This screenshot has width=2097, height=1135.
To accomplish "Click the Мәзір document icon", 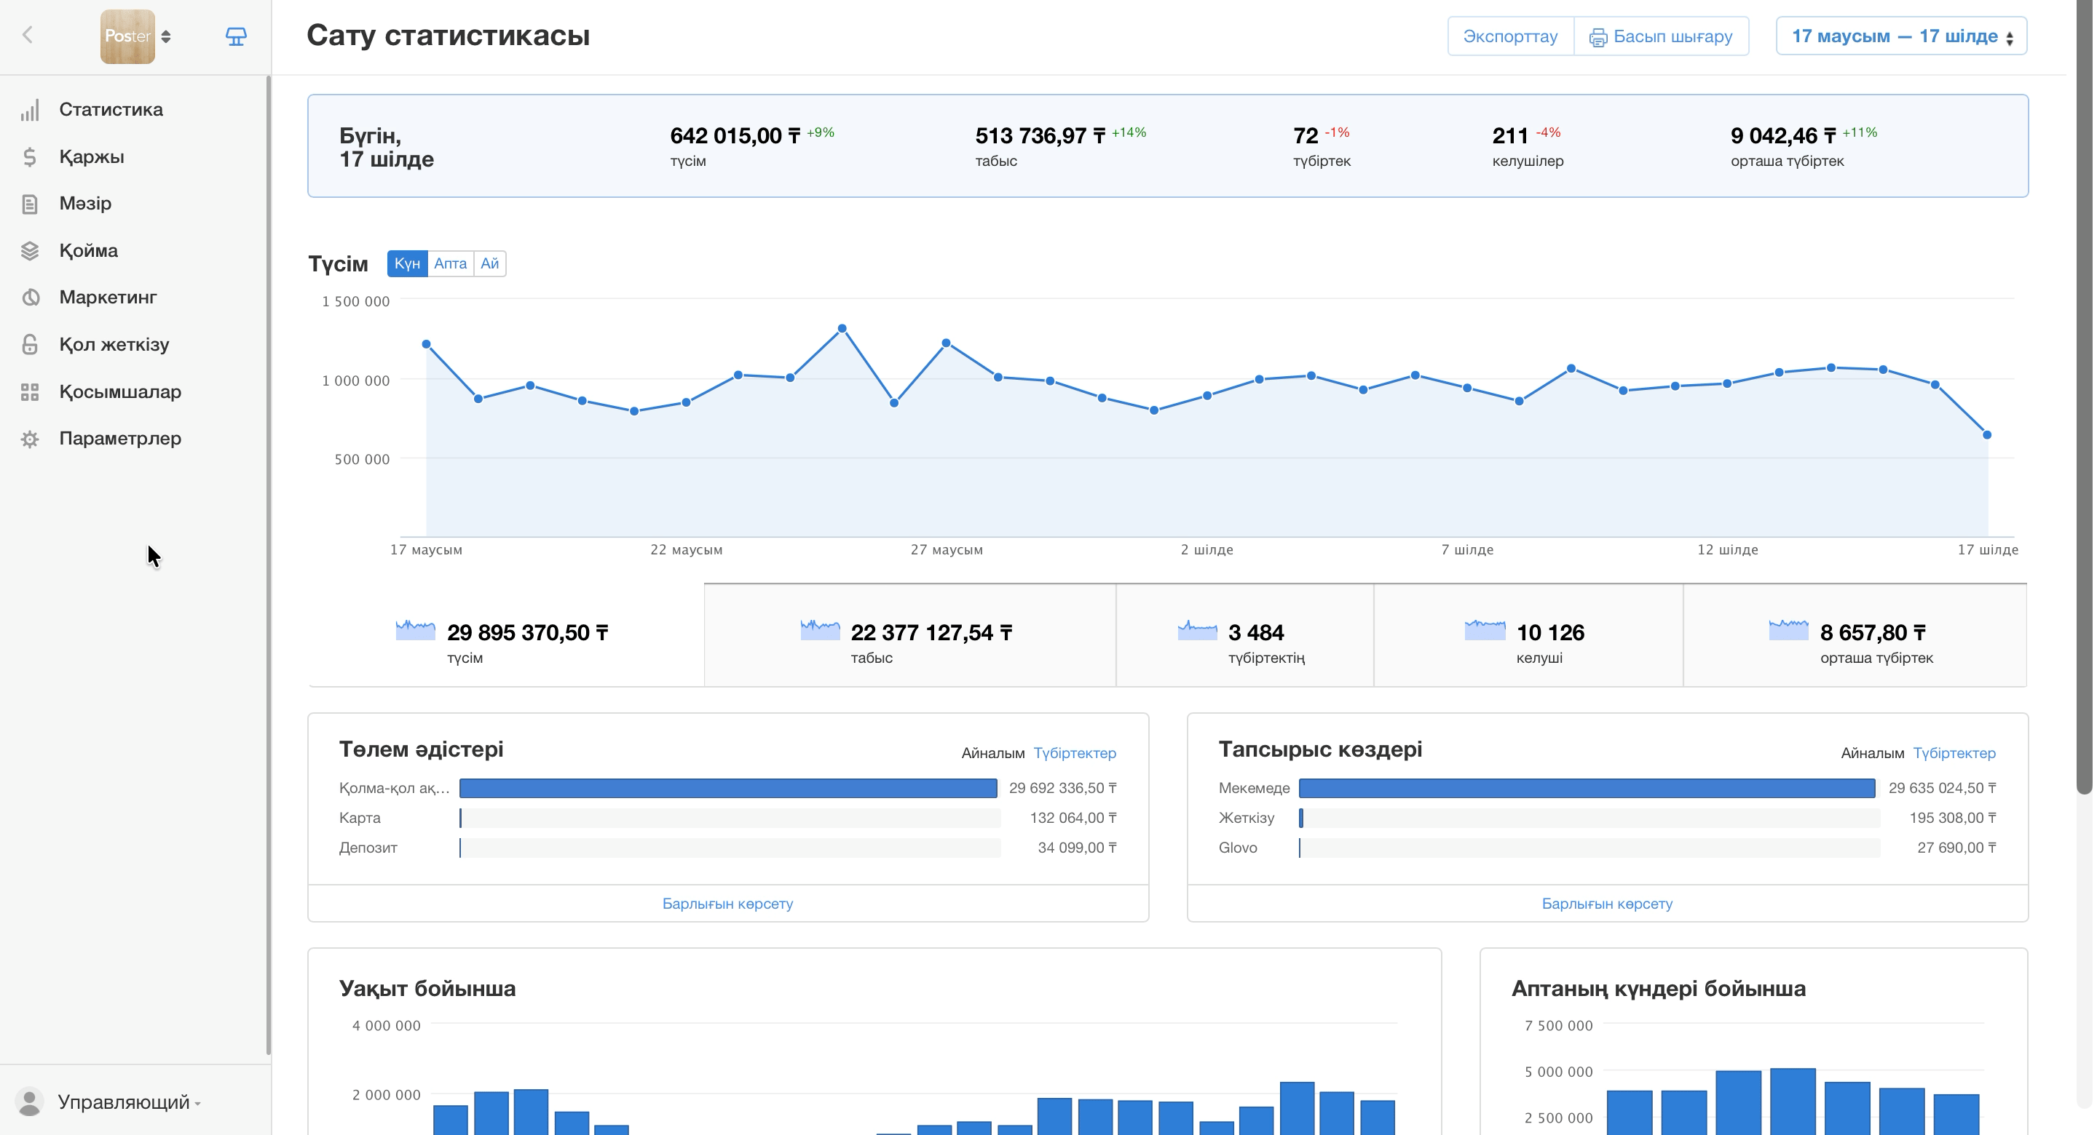I will pyautogui.click(x=30, y=204).
